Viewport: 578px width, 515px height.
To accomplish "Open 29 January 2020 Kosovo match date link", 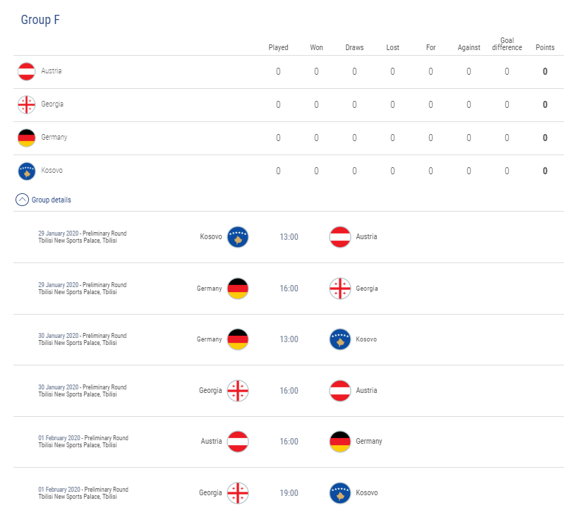I will tap(59, 234).
